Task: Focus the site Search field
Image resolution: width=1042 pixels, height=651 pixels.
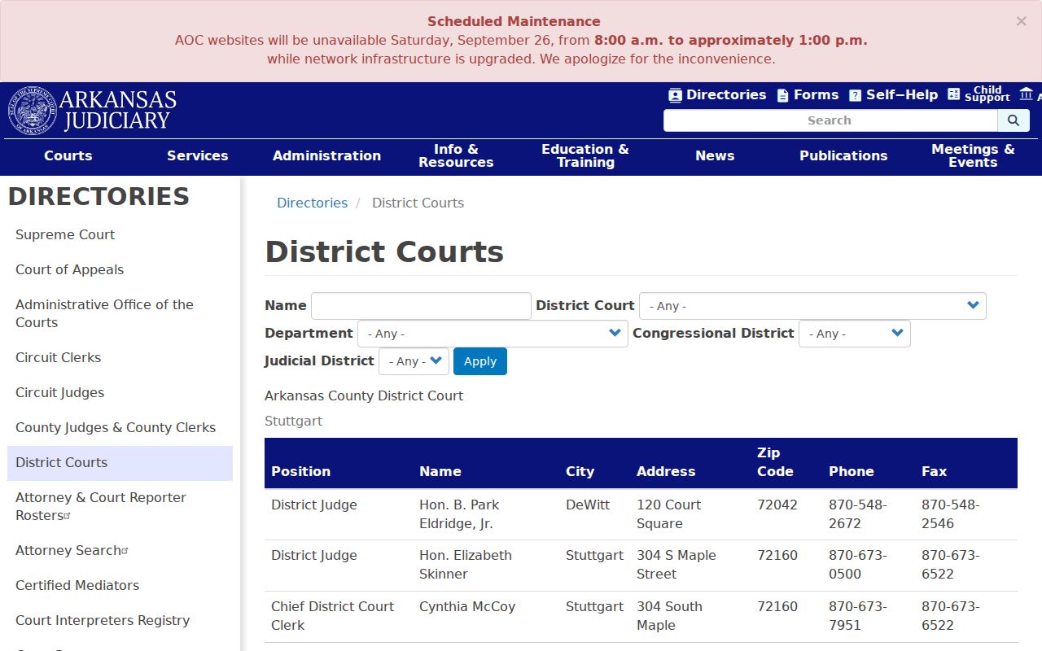Action: click(830, 120)
